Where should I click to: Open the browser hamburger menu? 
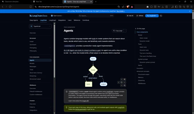click(x=191, y=7)
